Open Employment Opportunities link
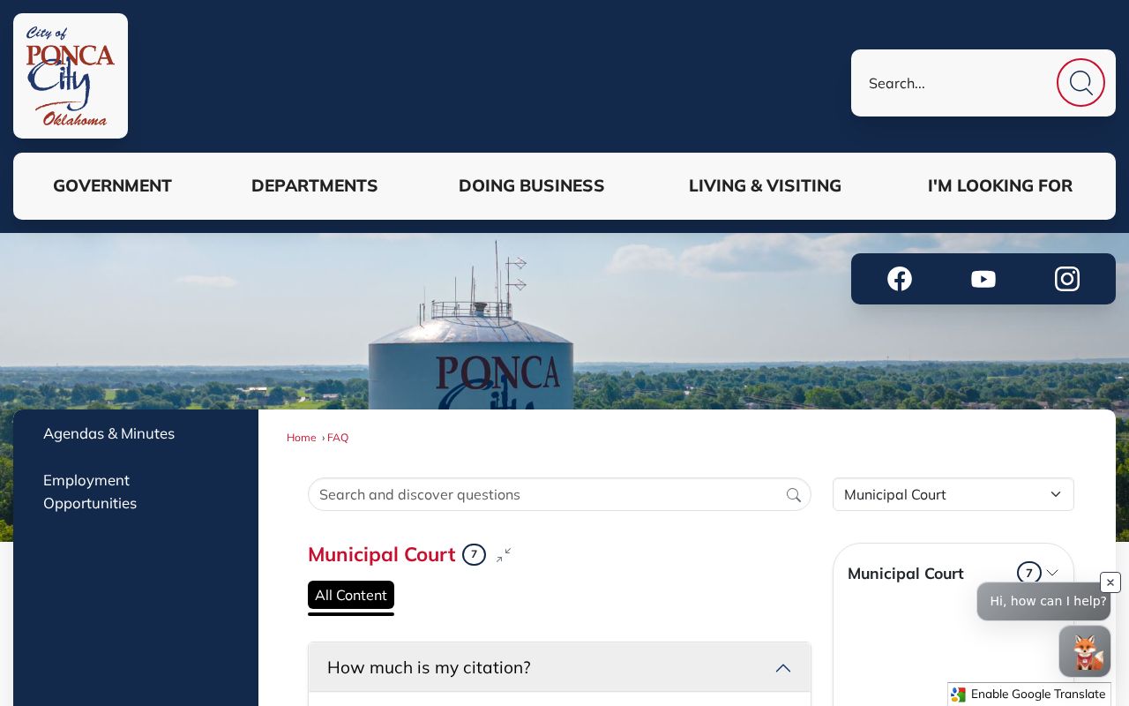 (x=90, y=492)
